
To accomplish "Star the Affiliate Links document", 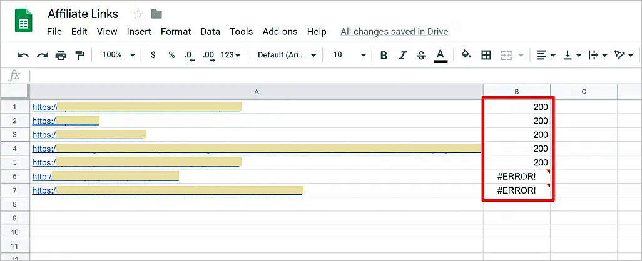I will coord(138,14).
